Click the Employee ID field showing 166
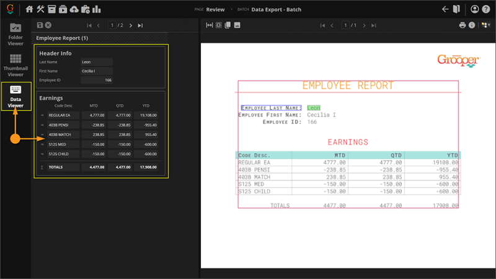Screen dimensions: 496x279 pyautogui.click(x=96, y=80)
